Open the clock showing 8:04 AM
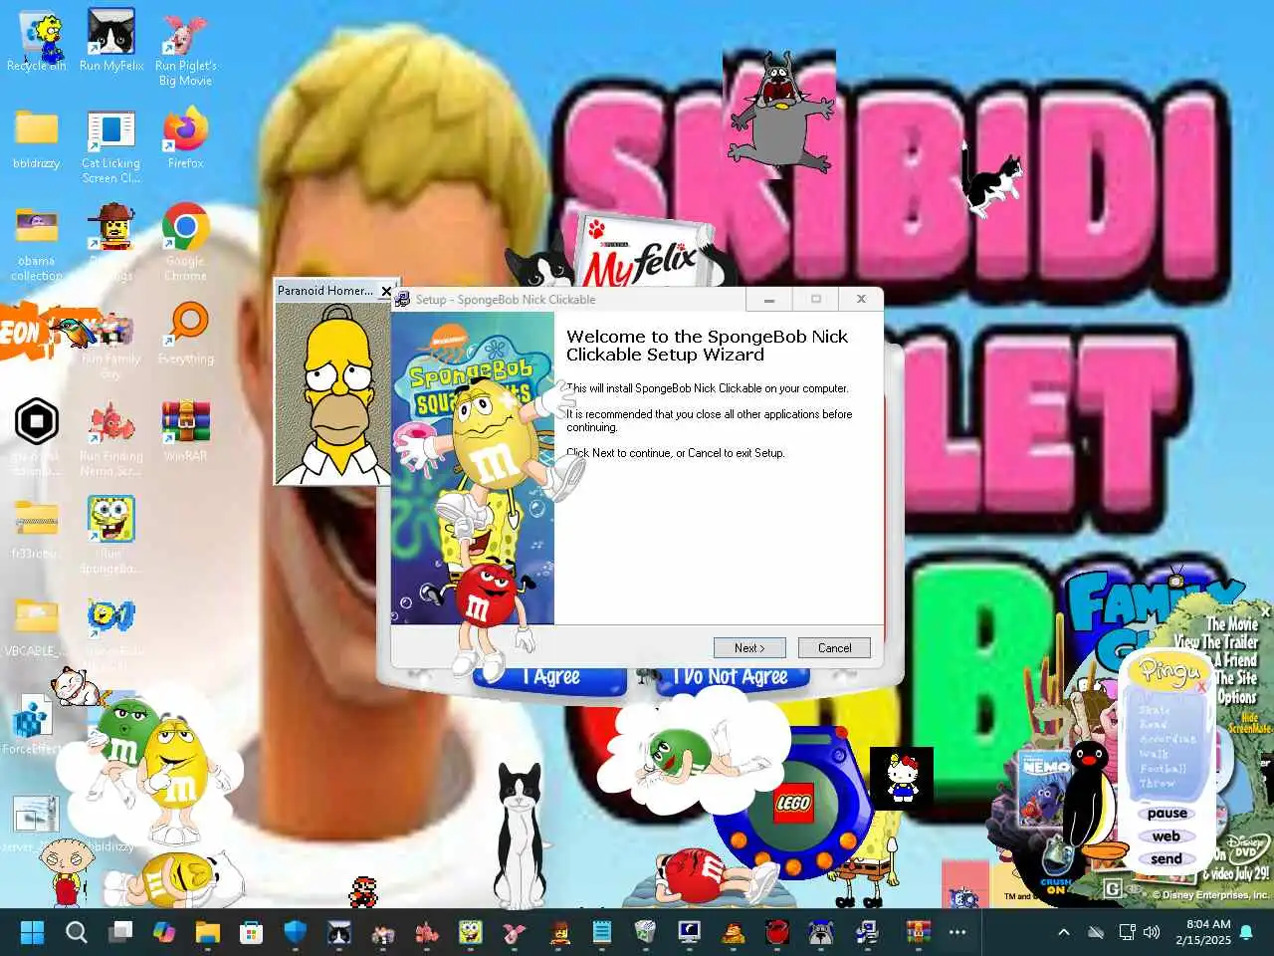 (1202, 932)
